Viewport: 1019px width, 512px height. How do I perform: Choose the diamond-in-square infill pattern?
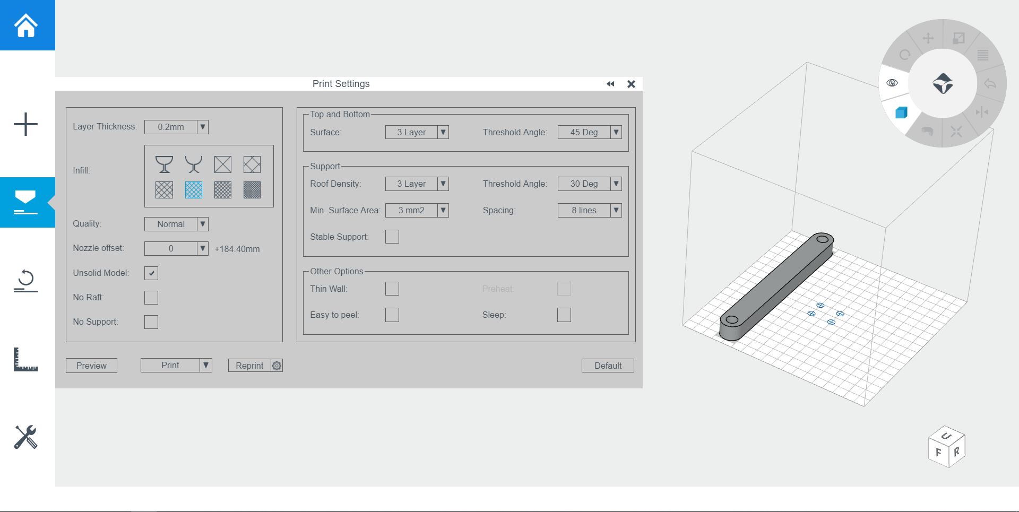pyautogui.click(x=252, y=164)
